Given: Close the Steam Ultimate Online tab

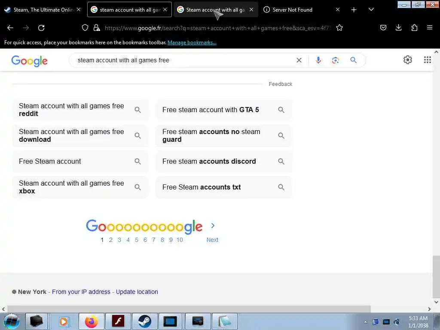Looking at the screenshot, I should coord(79,9).
